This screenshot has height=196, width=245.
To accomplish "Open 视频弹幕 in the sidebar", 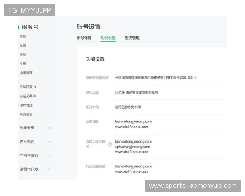I will pos(26,73).
